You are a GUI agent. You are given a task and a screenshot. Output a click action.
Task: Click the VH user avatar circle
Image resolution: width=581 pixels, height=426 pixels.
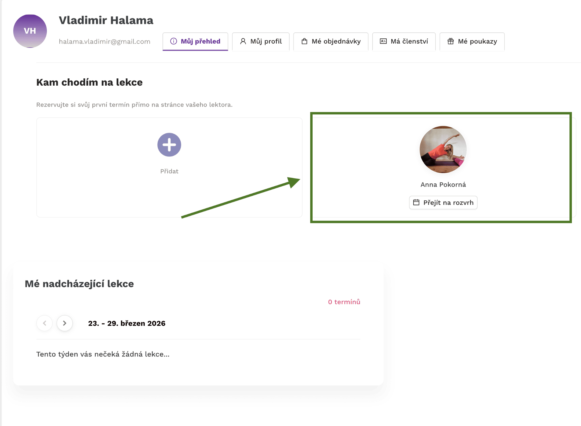coord(30,31)
